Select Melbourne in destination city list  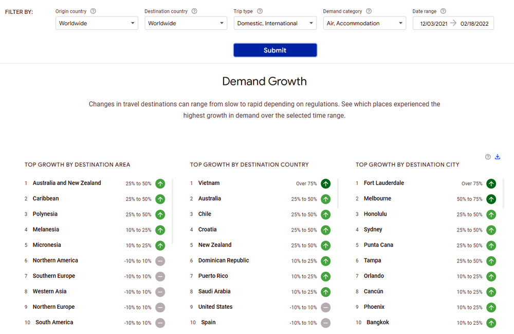[377, 199]
